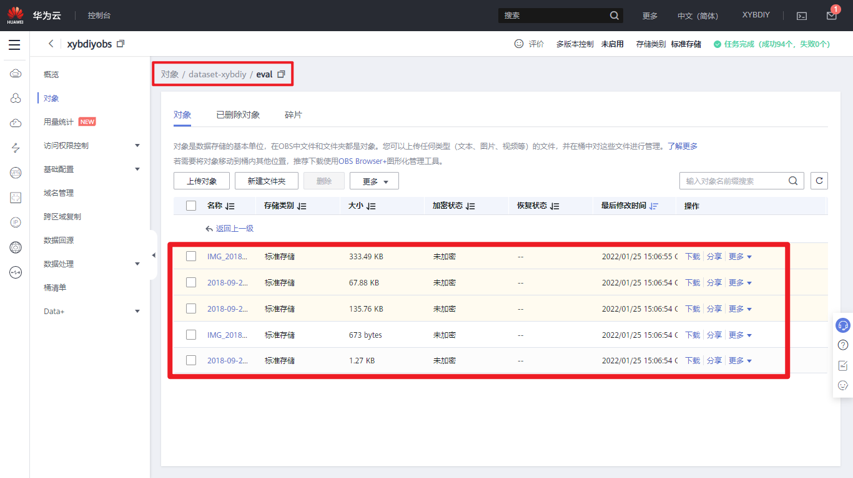
Task: Open the hamburger menu icon
Action: pos(14,45)
